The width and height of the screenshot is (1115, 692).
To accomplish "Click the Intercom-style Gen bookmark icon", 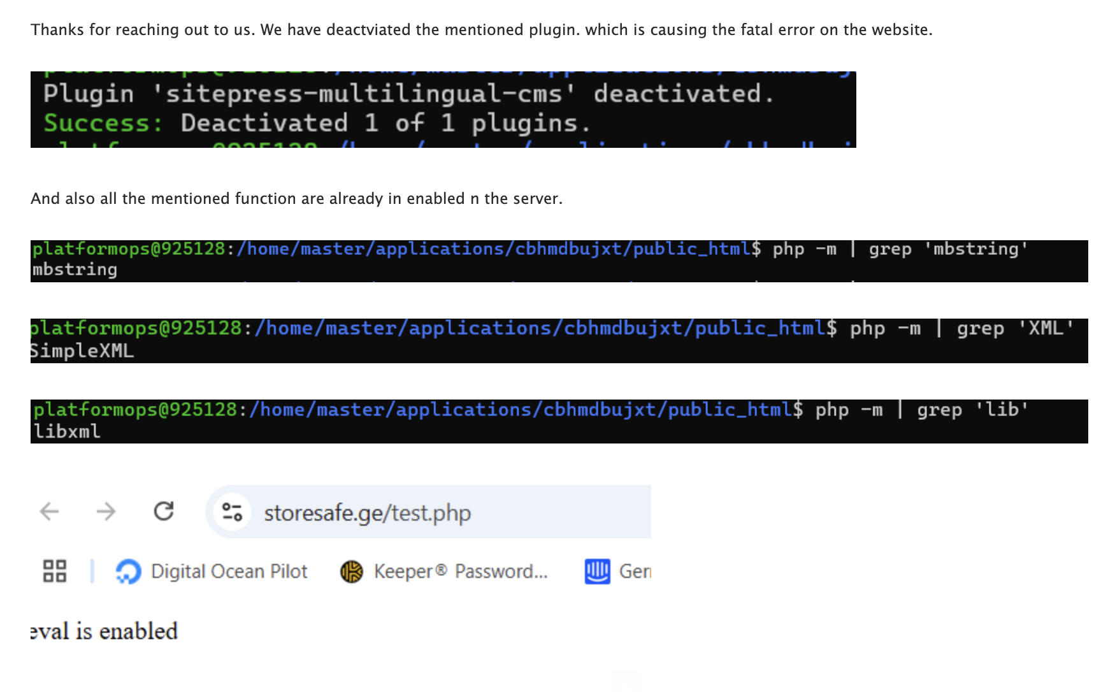I will 597,572.
